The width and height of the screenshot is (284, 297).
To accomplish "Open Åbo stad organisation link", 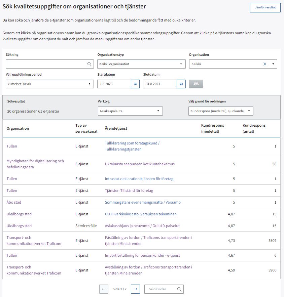I will click(14, 202).
